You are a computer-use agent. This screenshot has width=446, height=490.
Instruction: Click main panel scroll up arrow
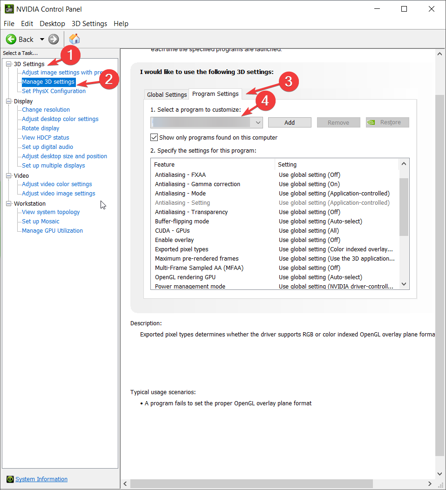tap(440, 54)
